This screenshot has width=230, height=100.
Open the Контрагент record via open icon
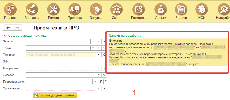tap(104, 68)
